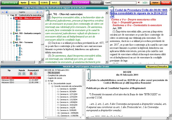This screenshot has height=120, width=172.
Task: Select 10. Cererea nr. 15998/05
Action: click(68, 113)
